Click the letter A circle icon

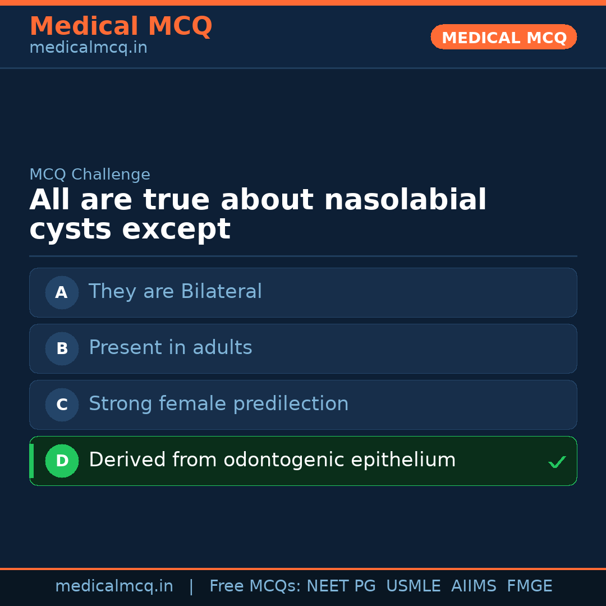coord(62,292)
